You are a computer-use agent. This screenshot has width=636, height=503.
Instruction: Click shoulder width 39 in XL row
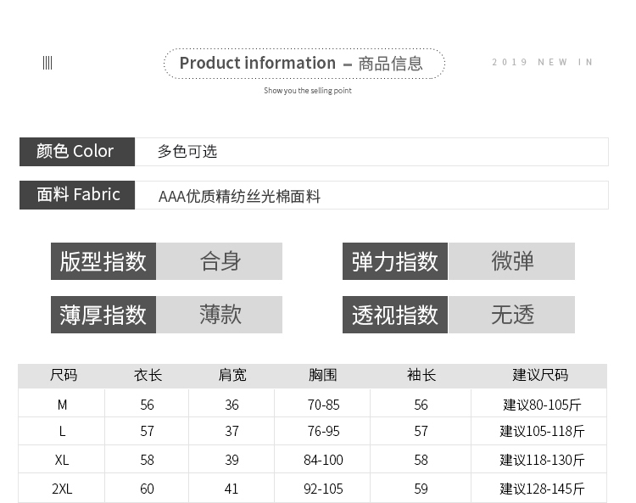coord(232,460)
